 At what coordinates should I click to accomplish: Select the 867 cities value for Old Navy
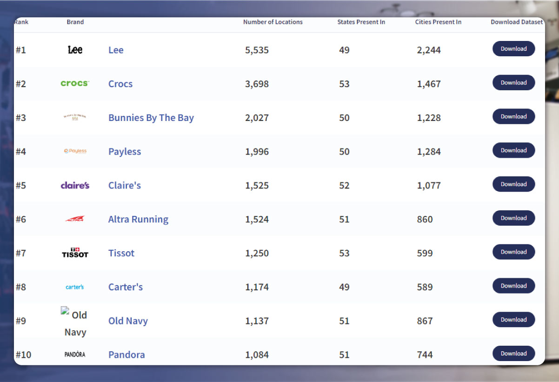click(425, 321)
